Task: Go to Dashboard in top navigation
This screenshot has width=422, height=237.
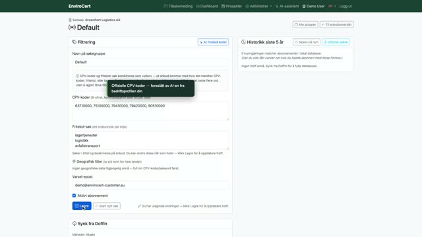Action: (206, 6)
